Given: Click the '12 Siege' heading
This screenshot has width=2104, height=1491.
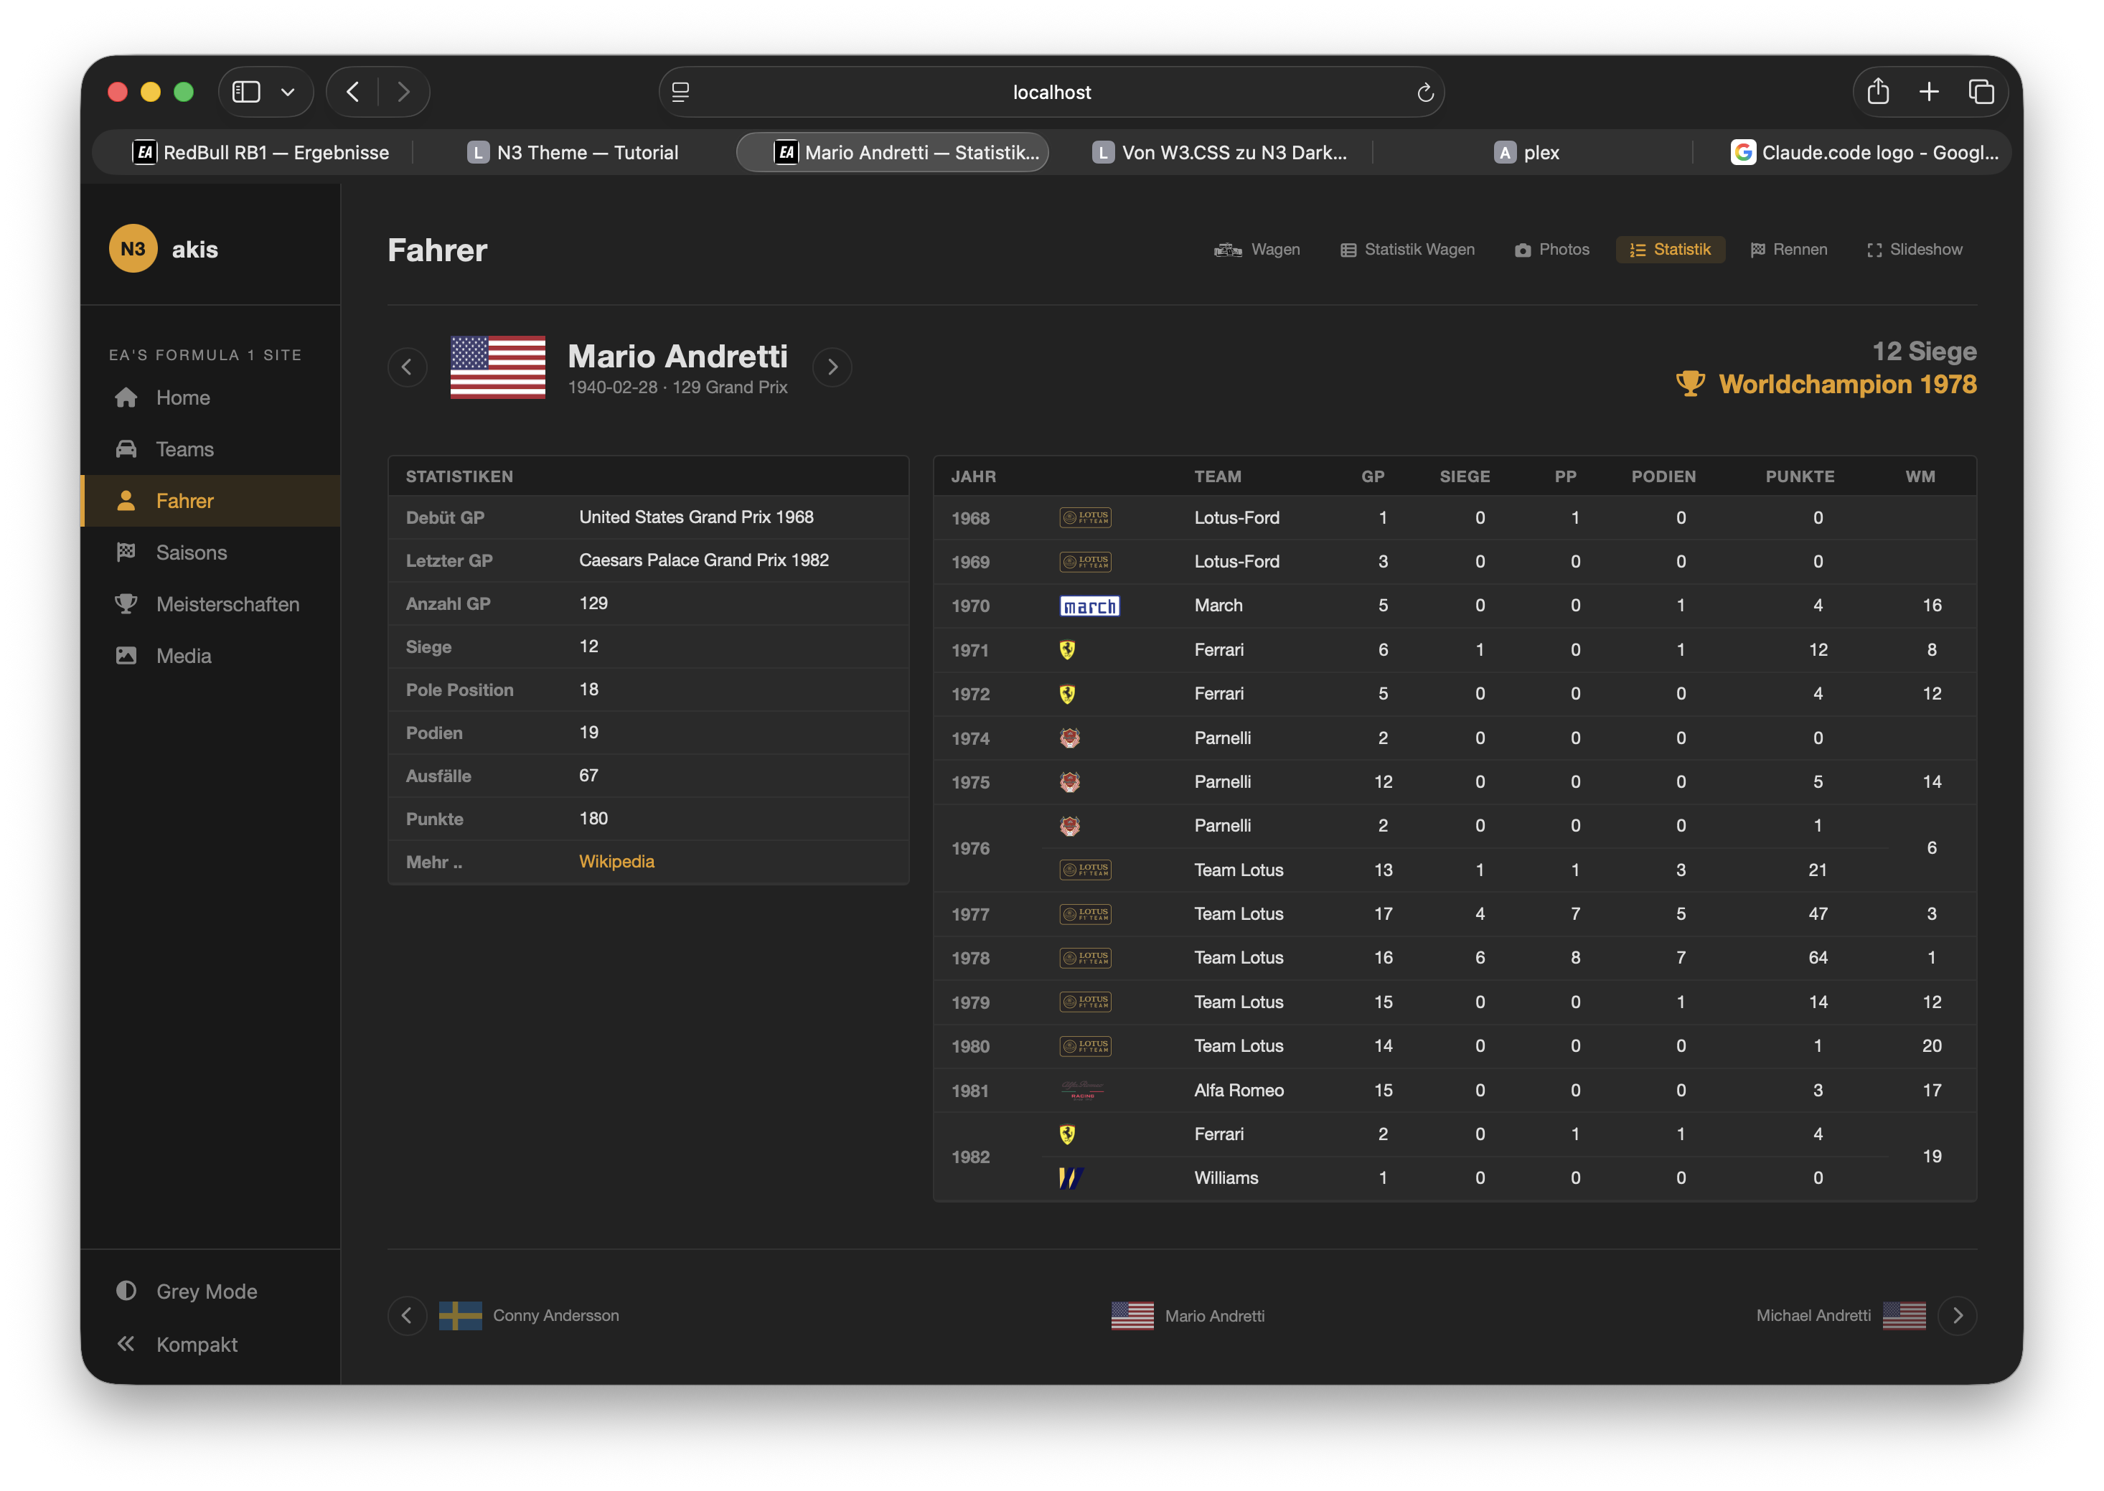Looking at the screenshot, I should 1924,351.
